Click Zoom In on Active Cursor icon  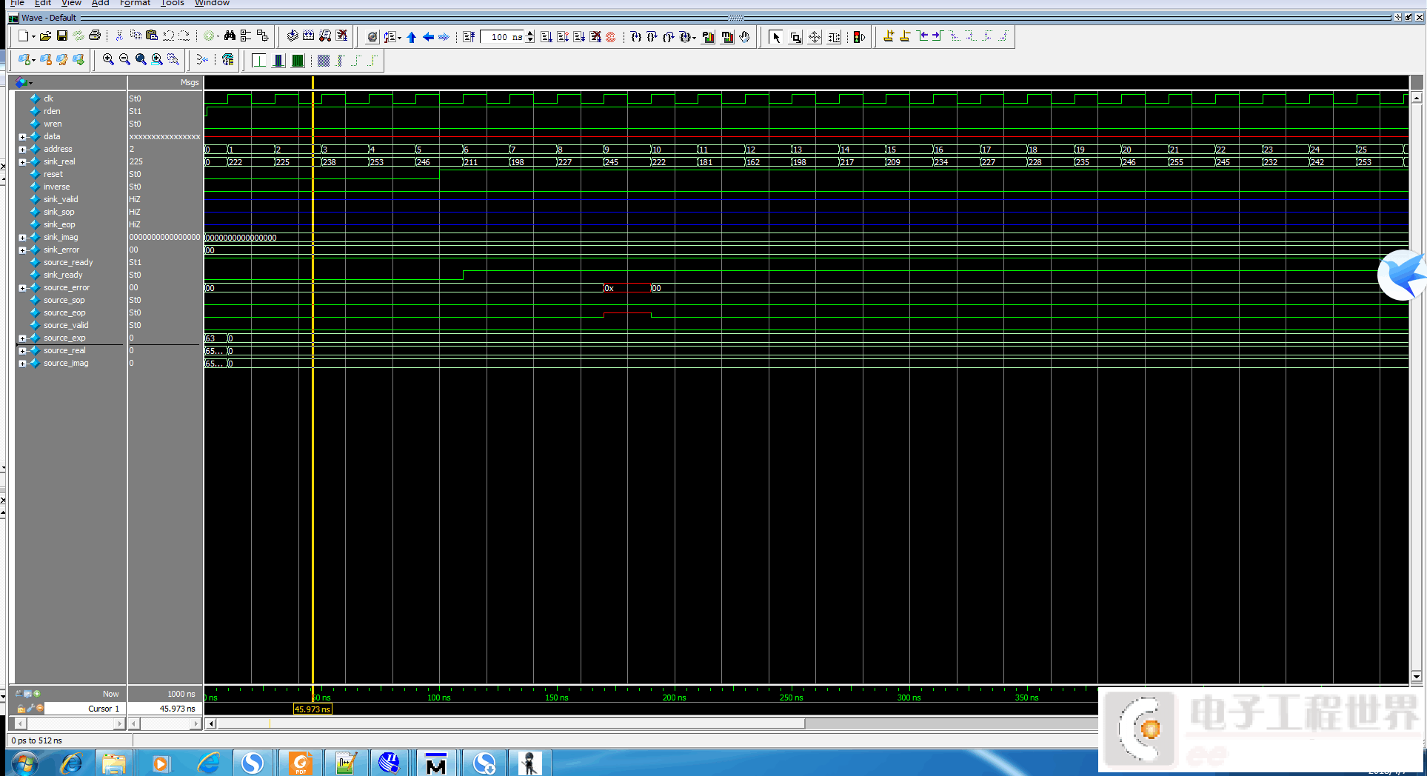point(157,60)
